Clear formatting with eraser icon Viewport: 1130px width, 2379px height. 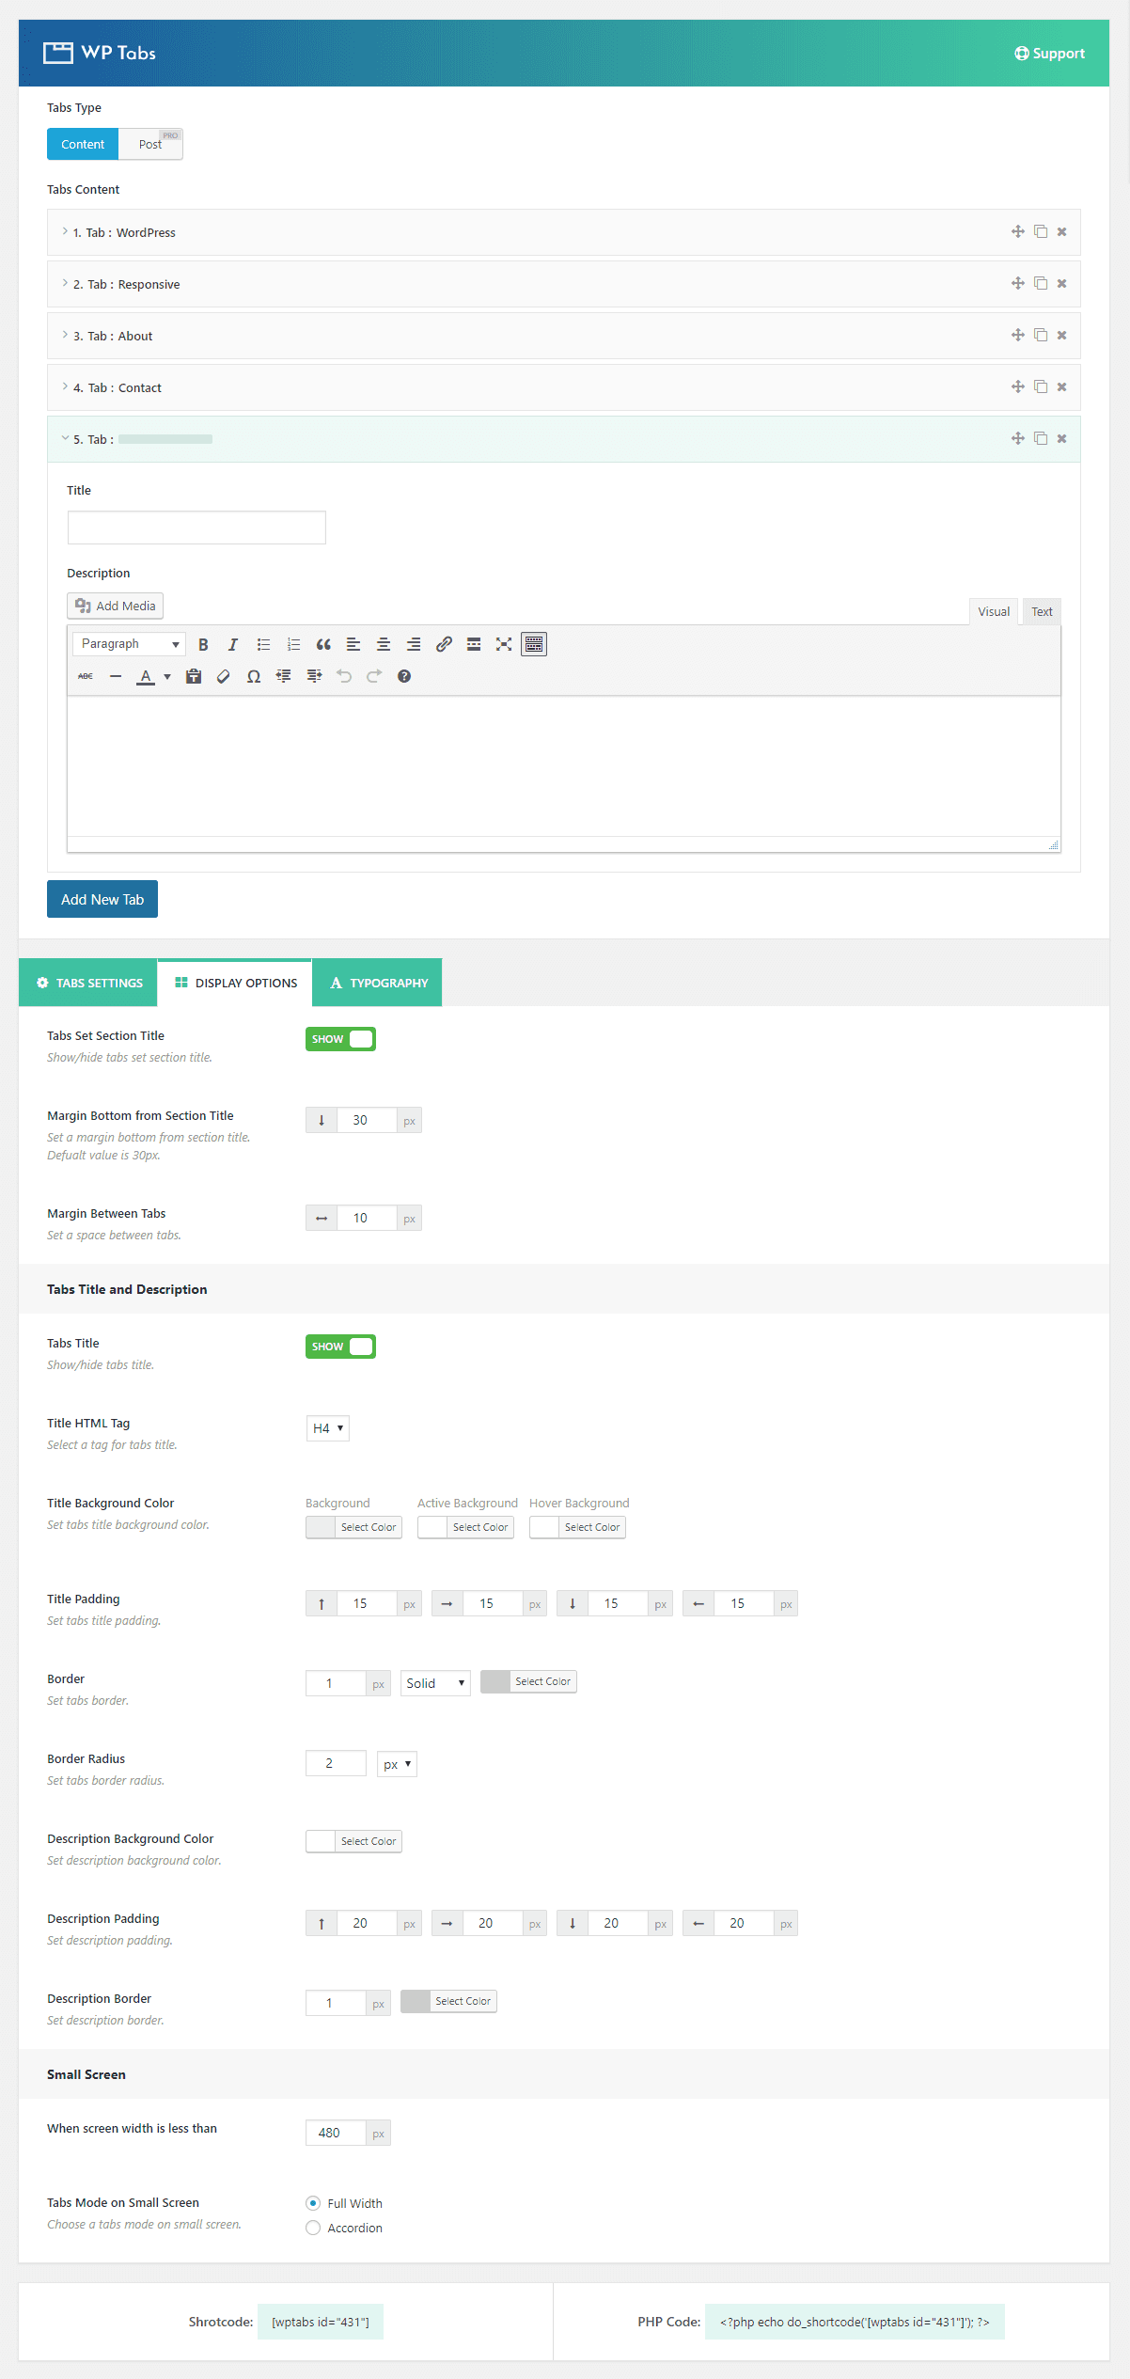pos(224,676)
